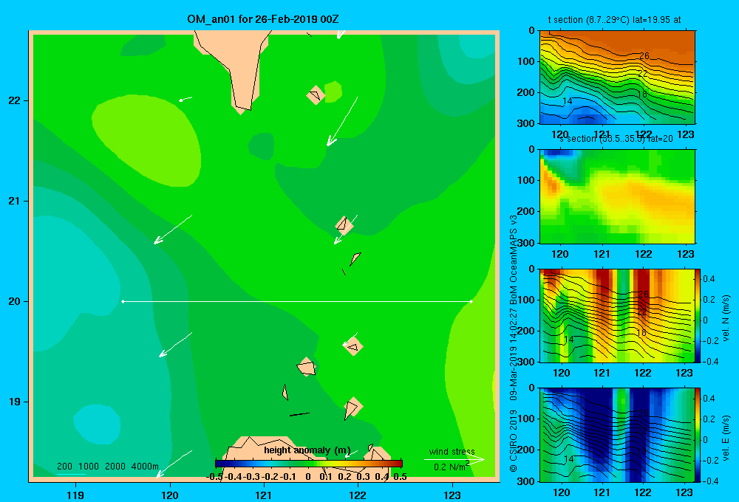This screenshot has height=502, width=739.
Task: Select the vel. N velocity color scale
Action: tap(698, 315)
